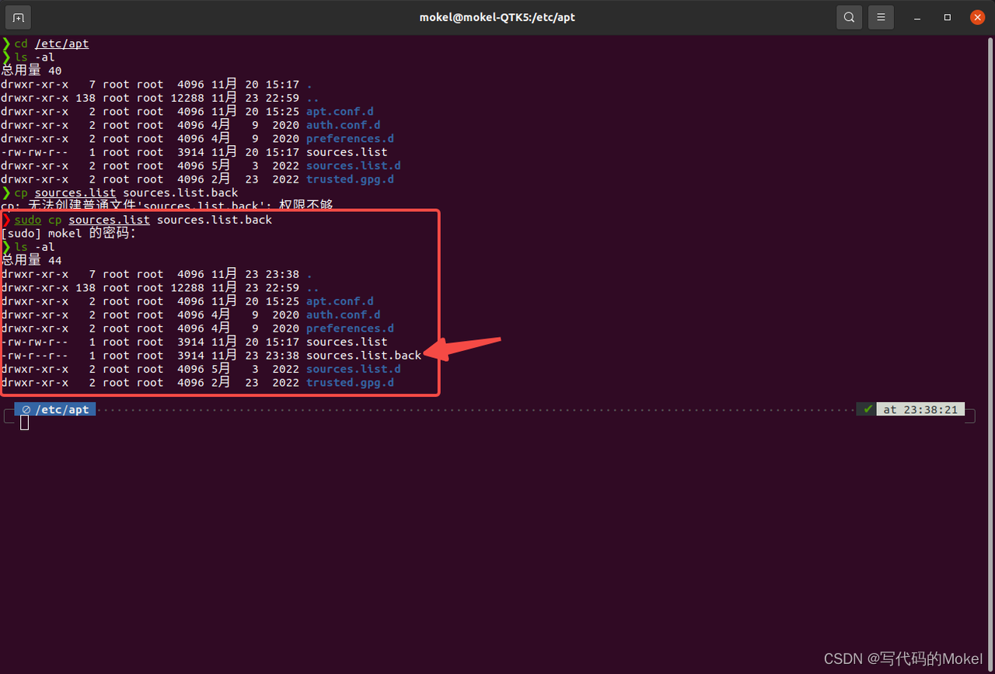Select the underlined sources.list command argument
Viewport: 995px width, 674px height.
[109, 220]
